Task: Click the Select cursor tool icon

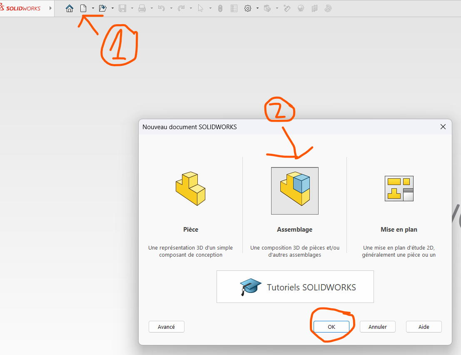Action: point(200,8)
